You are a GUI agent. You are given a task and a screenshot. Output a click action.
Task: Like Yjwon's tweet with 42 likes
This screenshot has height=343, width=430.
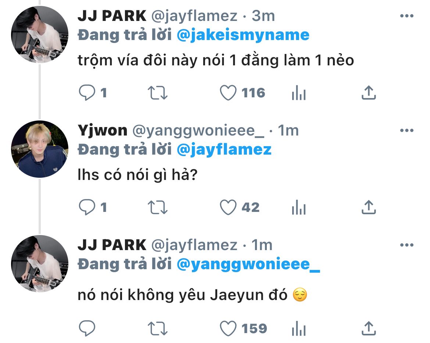pyautogui.click(x=228, y=207)
